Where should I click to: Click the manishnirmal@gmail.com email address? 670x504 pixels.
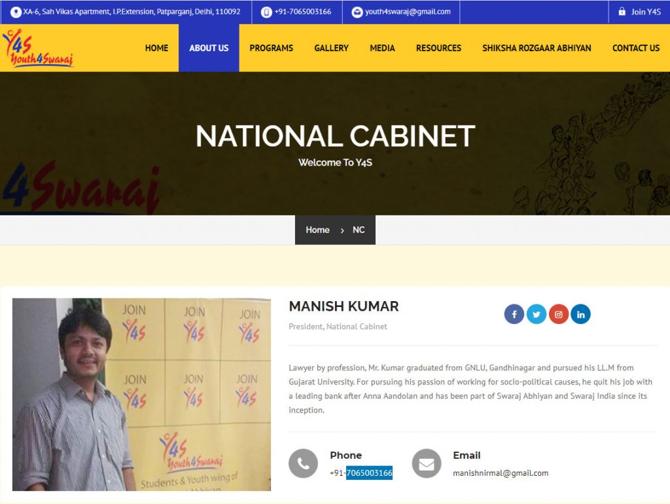click(x=501, y=473)
